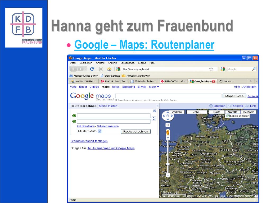The image size is (271, 203).
Task: Click the Route berechnen button
Action: tap(136, 132)
